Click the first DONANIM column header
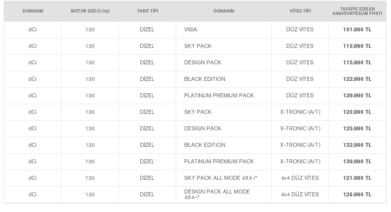This screenshot has width=391, height=212. 33,11
